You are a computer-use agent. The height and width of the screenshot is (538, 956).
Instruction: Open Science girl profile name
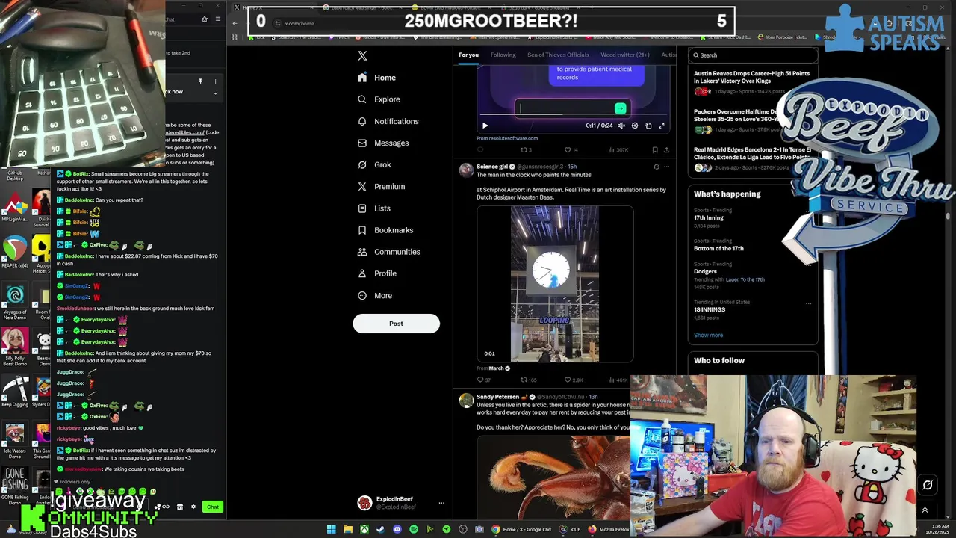click(x=492, y=167)
